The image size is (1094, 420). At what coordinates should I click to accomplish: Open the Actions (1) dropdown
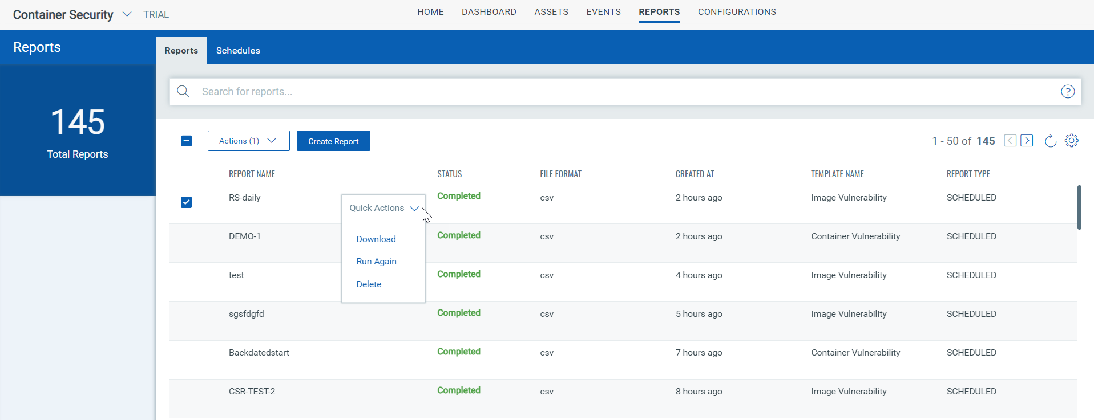(249, 141)
